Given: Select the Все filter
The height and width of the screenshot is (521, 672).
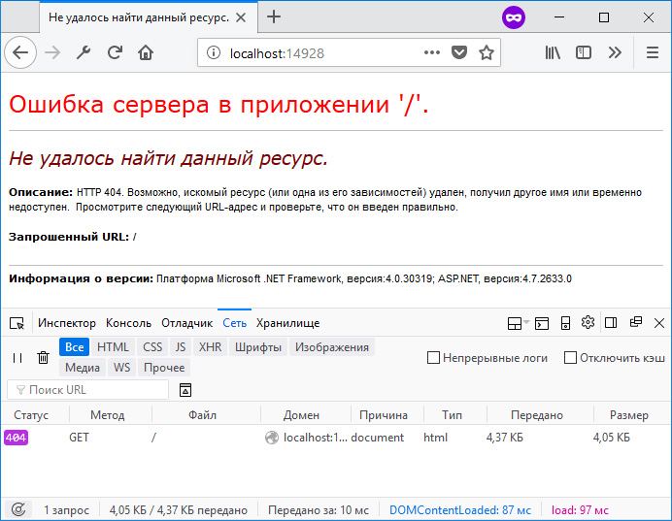Looking at the screenshot, I should pos(74,347).
